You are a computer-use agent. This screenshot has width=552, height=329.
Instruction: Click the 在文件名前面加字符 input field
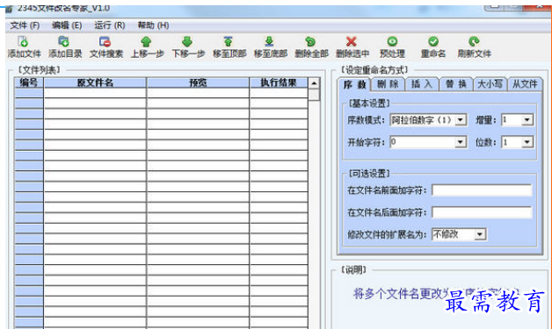tap(482, 190)
